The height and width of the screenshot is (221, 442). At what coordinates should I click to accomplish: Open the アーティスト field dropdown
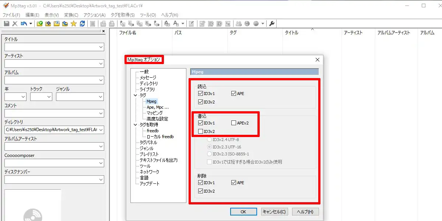(101, 64)
